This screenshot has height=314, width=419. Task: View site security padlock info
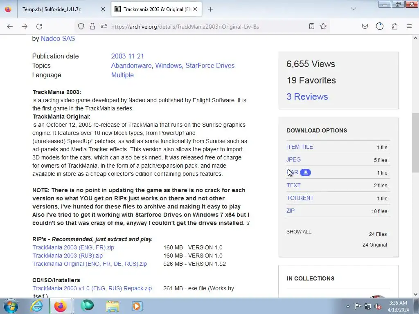pos(92,26)
